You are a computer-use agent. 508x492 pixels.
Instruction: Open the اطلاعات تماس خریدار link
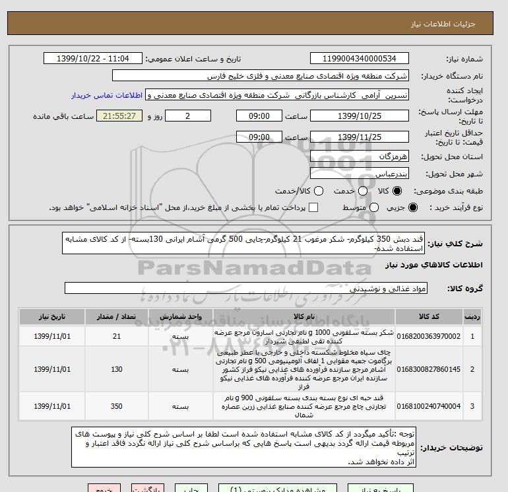click(107, 95)
